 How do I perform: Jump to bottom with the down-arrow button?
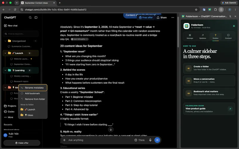(111, 130)
